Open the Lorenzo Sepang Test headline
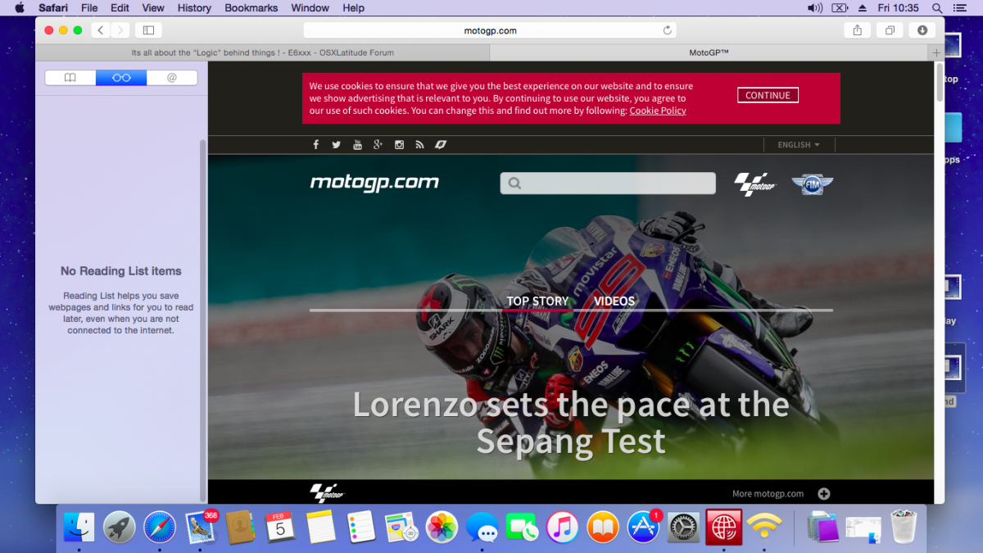This screenshot has height=553, width=983. [x=571, y=423]
